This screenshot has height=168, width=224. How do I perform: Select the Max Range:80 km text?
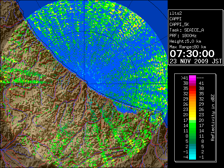[188, 47]
